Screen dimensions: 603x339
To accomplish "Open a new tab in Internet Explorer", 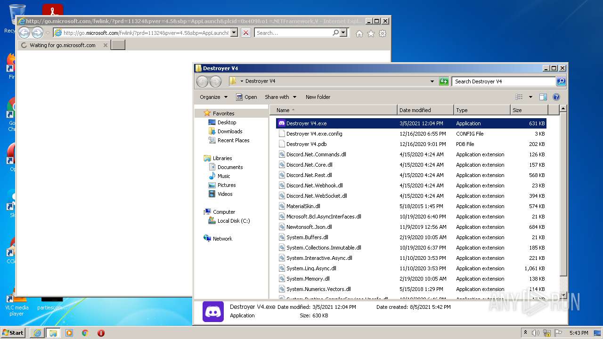I will click(x=118, y=45).
